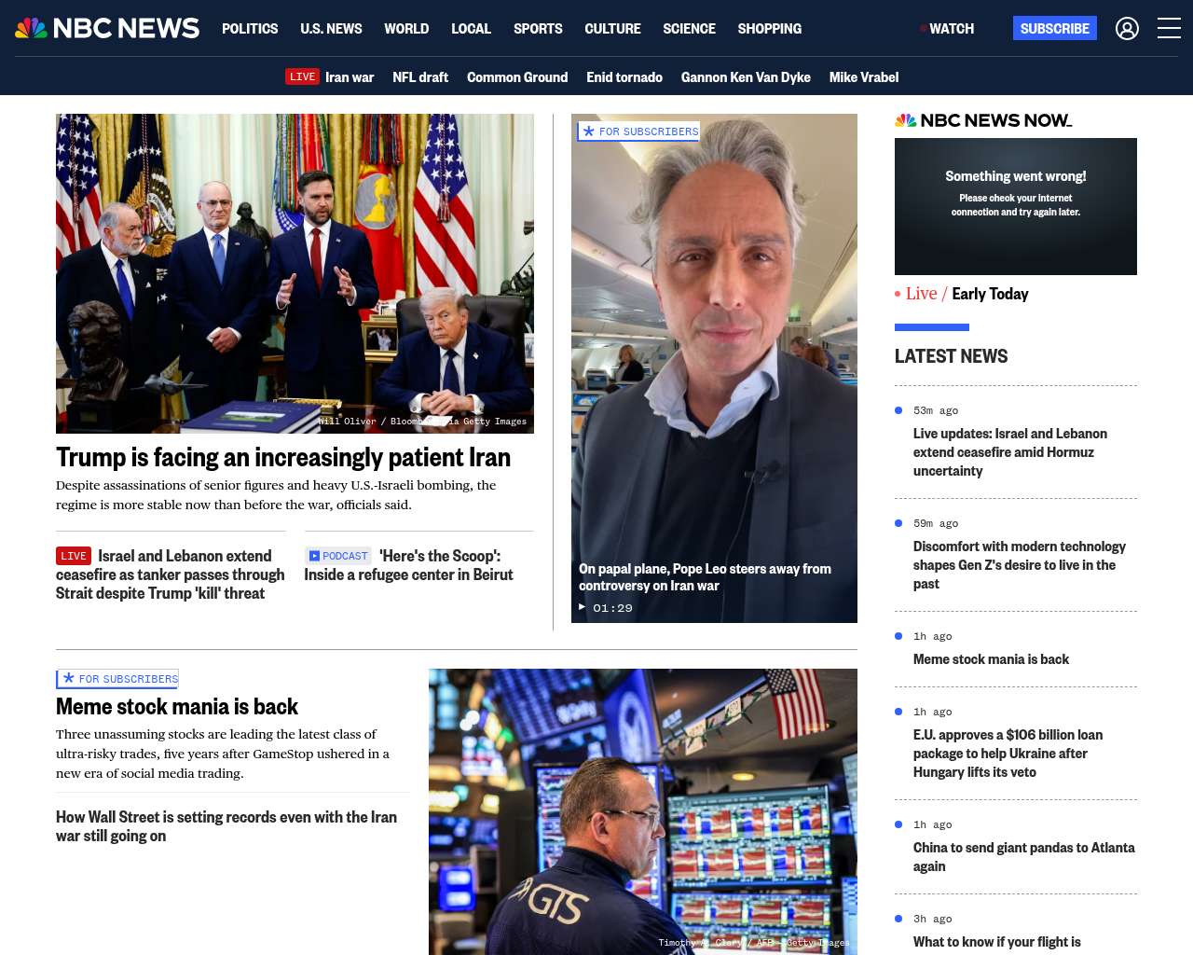This screenshot has height=955, width=1193.
Task: Click the For Subscribers badge above Meme stock
Action: click(x=117, y=679)
